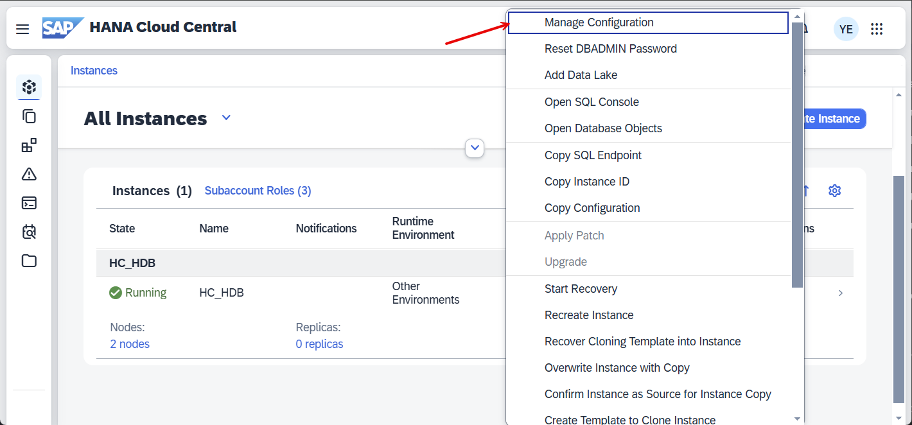Open the blocks-with-square sidebar icon
The width and height of the screenshot is (912, 425).
[x=29, y=145]
